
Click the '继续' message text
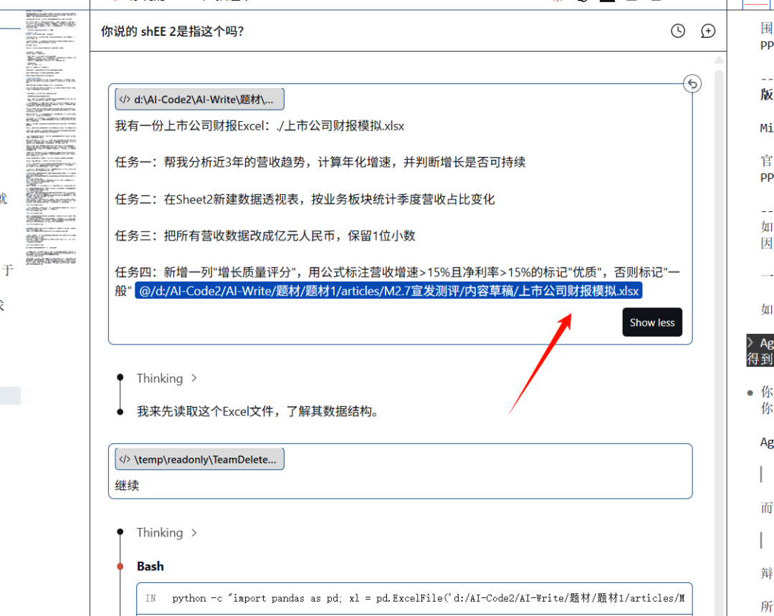coord(127,486)
